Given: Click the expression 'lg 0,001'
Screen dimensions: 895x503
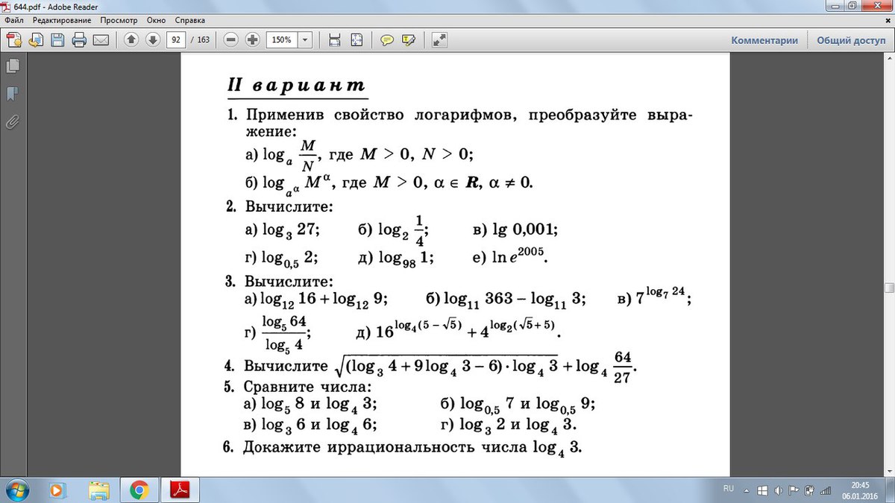Looking at the screenshot, I should [x=525, y=230].
